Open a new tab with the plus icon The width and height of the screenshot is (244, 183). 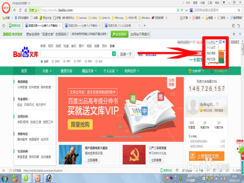(x=144, y=25)
